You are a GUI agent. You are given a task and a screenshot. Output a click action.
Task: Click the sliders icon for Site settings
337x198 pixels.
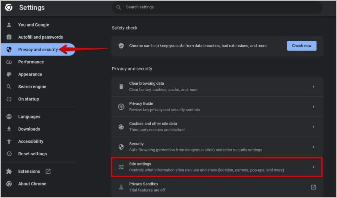tap(121, 167)
